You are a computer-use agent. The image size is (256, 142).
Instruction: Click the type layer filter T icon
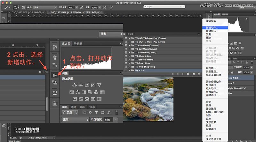coord(97,112)
